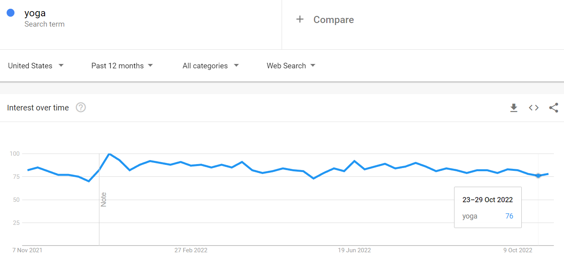Open the embed code for this chart

[534, 107]
